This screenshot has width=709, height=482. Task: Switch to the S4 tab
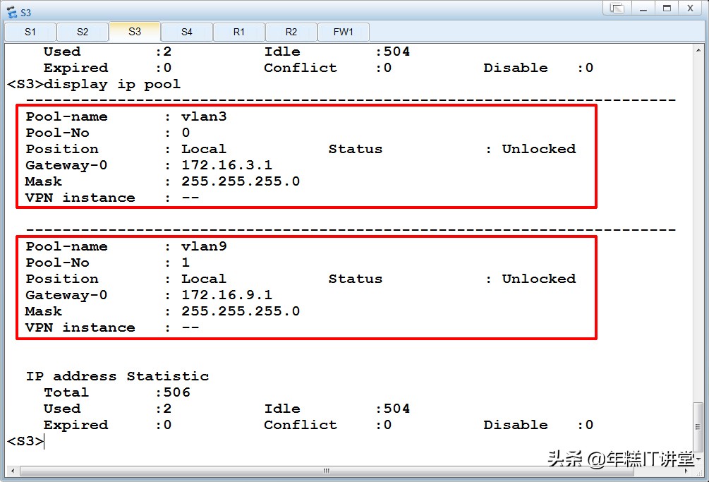187,32
